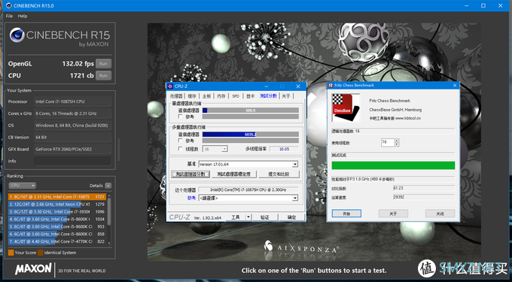The height and width of the screenshot is (282, 512).
Task: Click the Cinebench logo sphere icon
Action: click(17, 35)
